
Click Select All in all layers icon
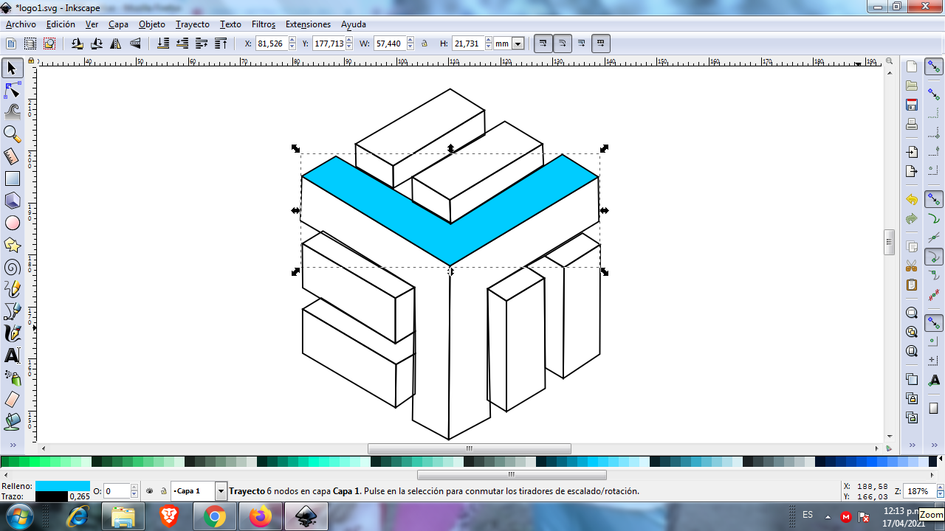30,44
